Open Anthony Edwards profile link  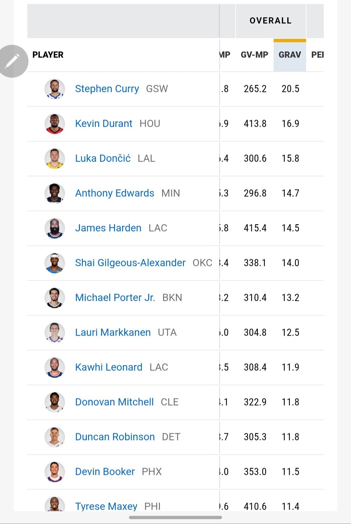[115, 193]
